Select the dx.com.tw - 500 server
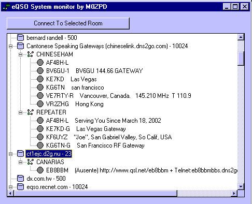Viewport: 252px width, 204px height. [x=46, y=179]
